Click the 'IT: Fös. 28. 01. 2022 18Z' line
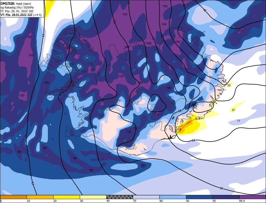 pyautogui.click(x=17, y=11)
